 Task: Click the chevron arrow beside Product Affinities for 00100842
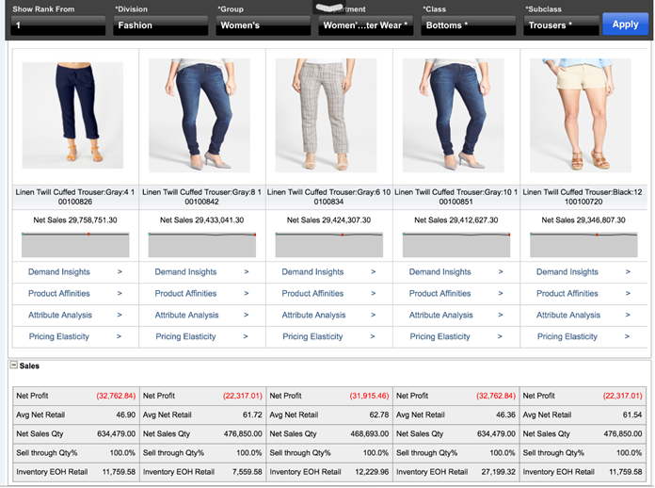(247, 294)
